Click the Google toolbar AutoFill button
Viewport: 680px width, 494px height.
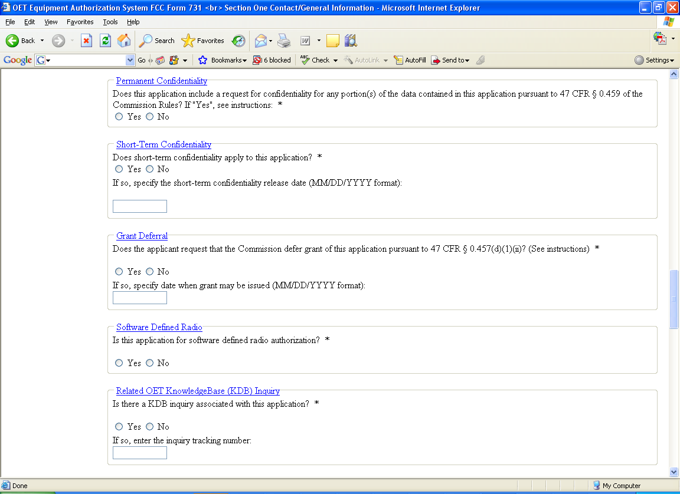(410, 60)
